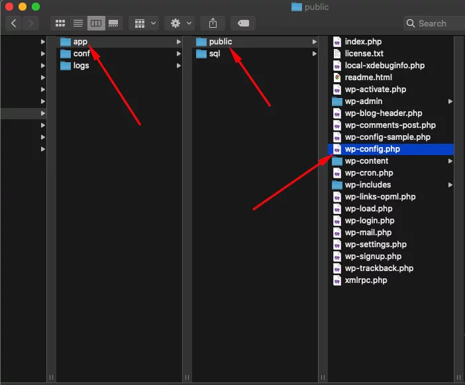Select wp-signup.php file
465x385 pixels.
[x=391, y=256]
